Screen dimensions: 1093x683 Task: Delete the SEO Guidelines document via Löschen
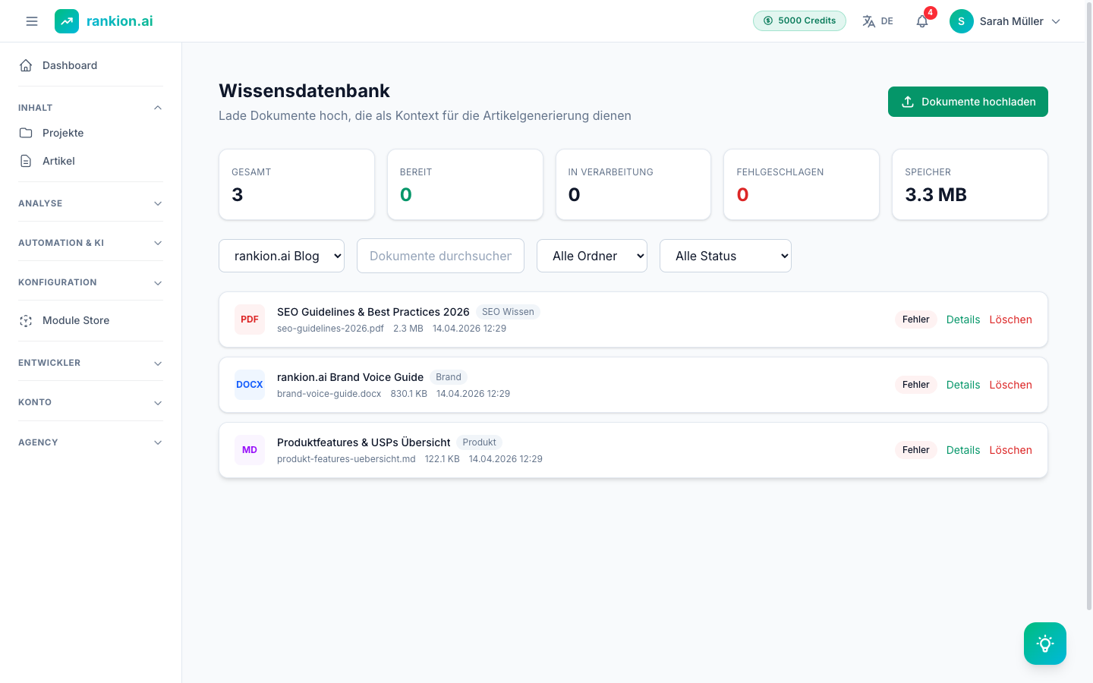point(1010,319)
